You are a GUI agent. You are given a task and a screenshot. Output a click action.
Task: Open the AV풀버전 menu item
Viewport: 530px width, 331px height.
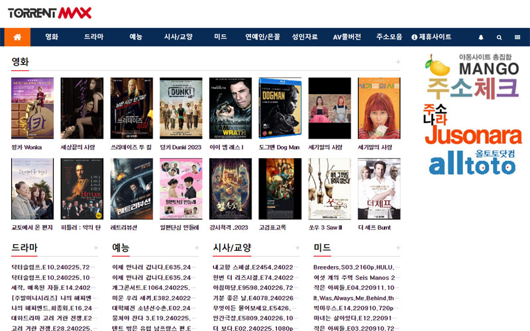pyautogui.click(x=347, y=37)
